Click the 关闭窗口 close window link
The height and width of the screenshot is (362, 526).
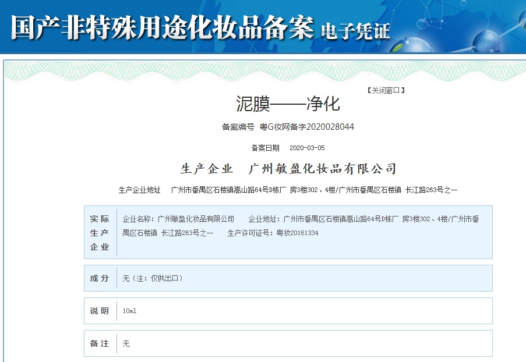(x=385, y=90)
